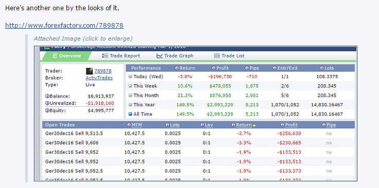Select the Trade List tab
Viewport: 379px width, 188px height.
229,56
